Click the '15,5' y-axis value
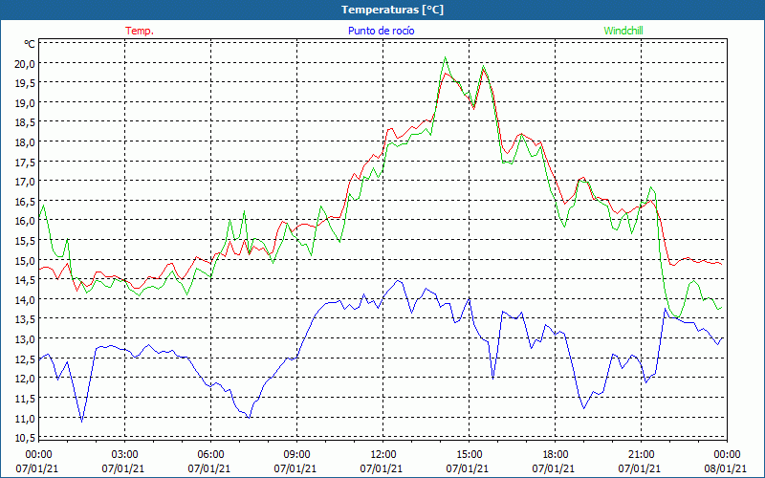The width and height of the screenshot is (765, 478). click(x=26, y=241)
